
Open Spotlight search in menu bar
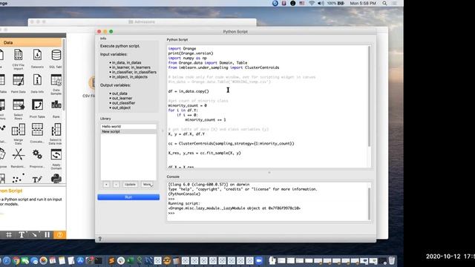(x=384, y=3)
